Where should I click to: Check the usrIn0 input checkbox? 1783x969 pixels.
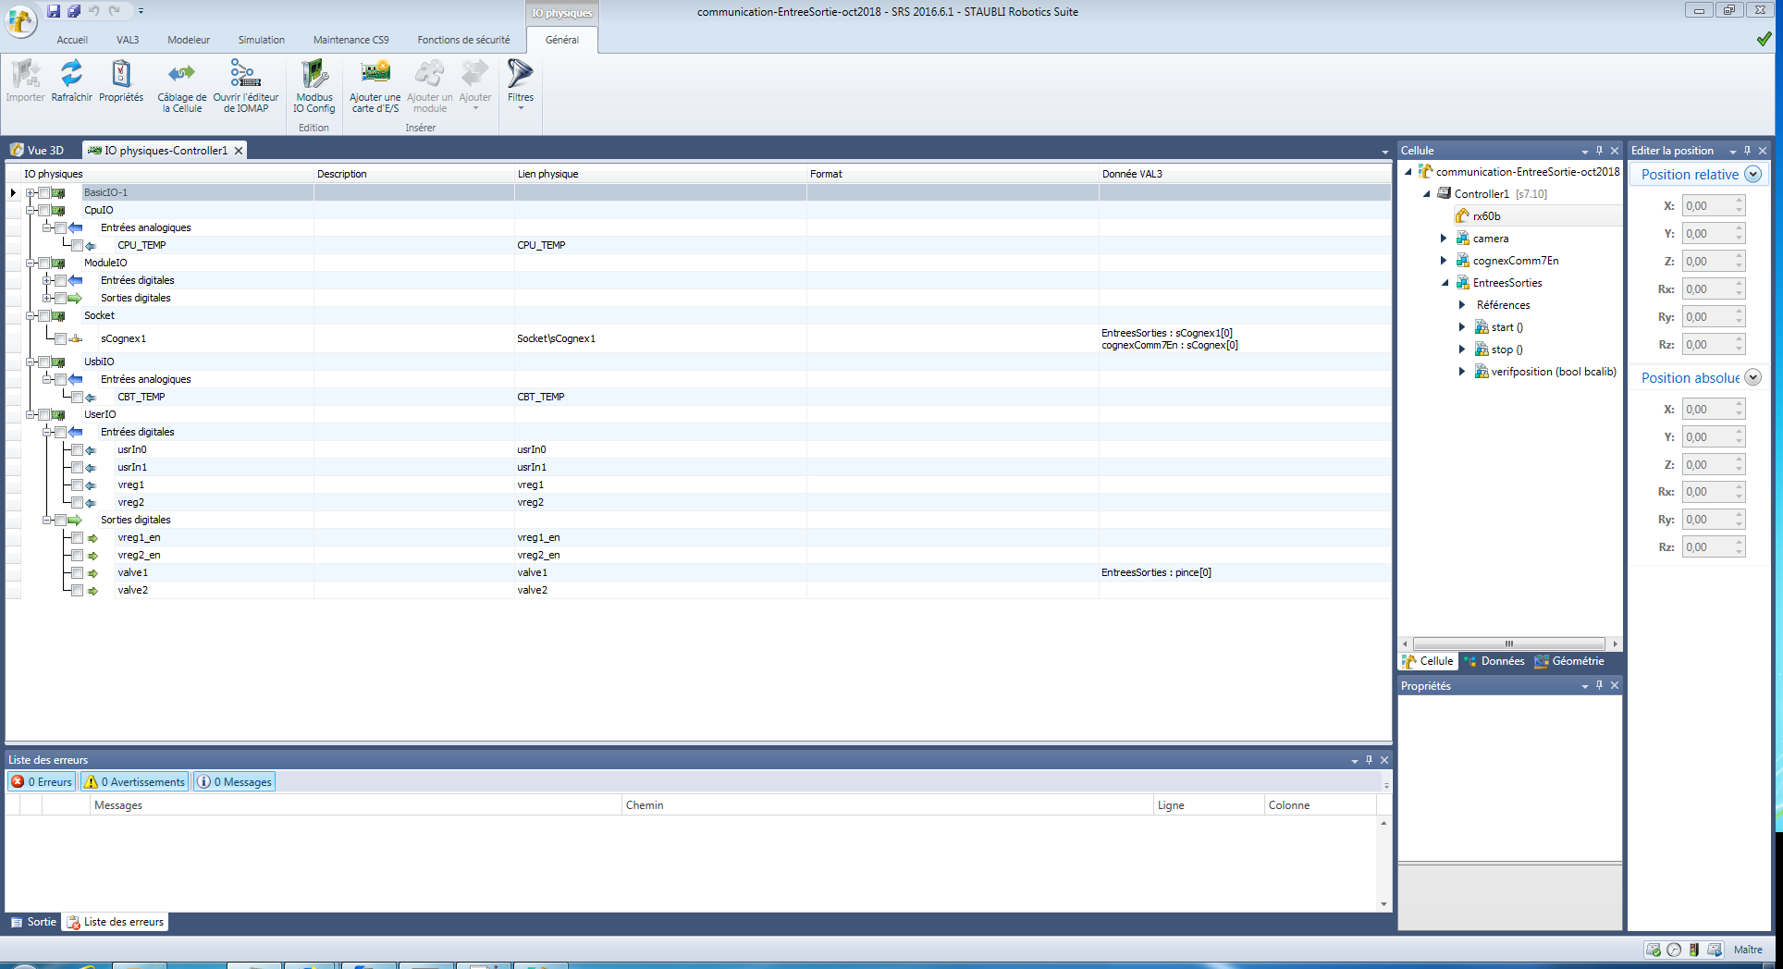click(78, 450)
